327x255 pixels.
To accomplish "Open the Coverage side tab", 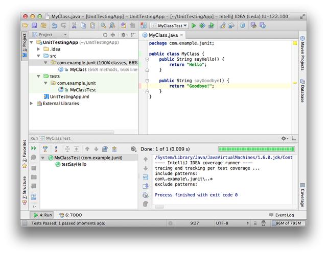I will tap(302, 195).
